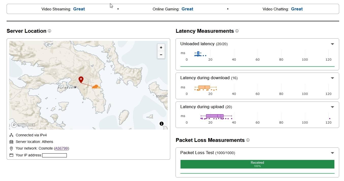
Task: Open the Packet Loss Measurements info icon
Action: click(248, 140)
